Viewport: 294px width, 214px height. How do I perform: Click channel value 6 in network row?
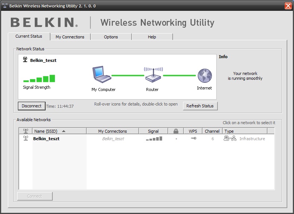(x=213, y=139)
